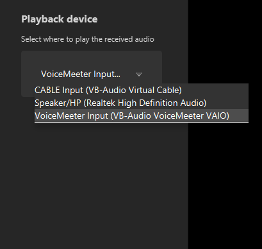Pick the VB-Audio Virtual Cable entry

pyautogui.click(x=142, y=90)
